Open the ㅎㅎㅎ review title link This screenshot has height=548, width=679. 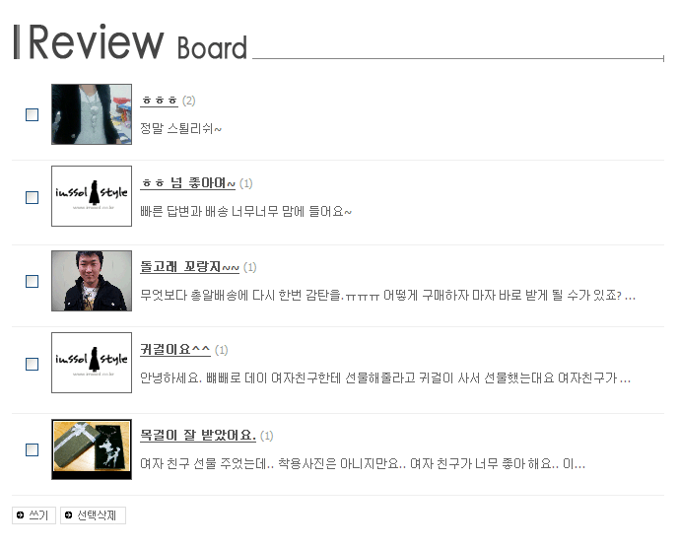[159, 101]
